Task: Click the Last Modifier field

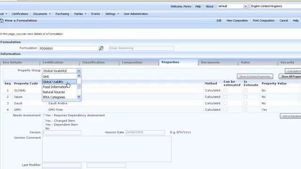Action: (62, 165)
